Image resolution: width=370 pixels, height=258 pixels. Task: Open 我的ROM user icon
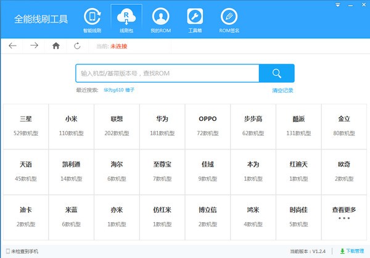161,17
